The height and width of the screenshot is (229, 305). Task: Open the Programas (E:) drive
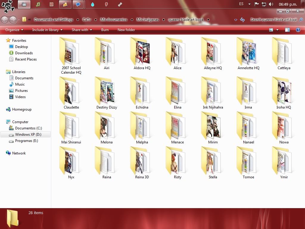coord(23,141)
